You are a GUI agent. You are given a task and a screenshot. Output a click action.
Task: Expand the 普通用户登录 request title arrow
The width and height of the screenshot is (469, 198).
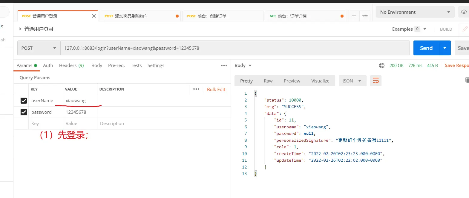[x=20, y=29]
